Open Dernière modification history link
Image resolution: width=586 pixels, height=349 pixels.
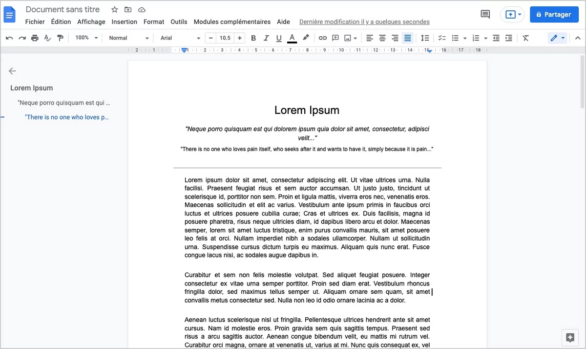364,22
